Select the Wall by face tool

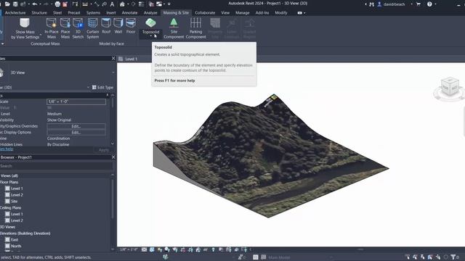click(x=118, y=26)
